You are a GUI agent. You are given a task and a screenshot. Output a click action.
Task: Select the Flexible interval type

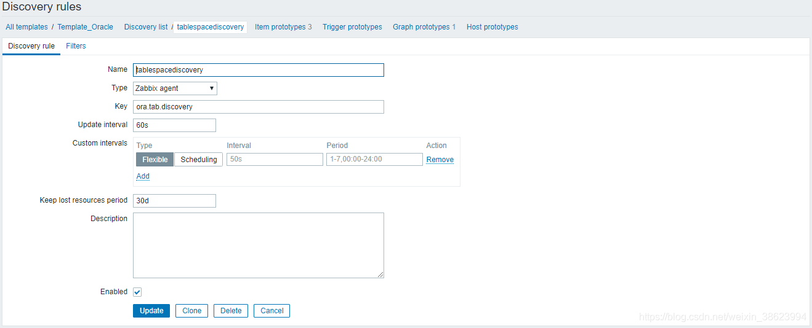(155, 160)
